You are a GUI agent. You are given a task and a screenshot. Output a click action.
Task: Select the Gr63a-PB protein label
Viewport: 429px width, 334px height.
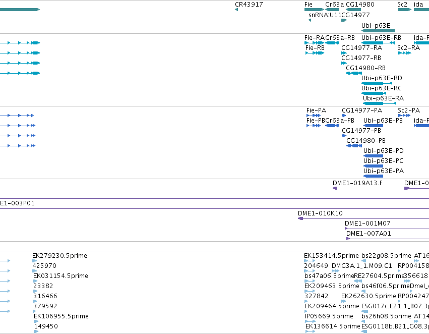click(x=340, y=121)
